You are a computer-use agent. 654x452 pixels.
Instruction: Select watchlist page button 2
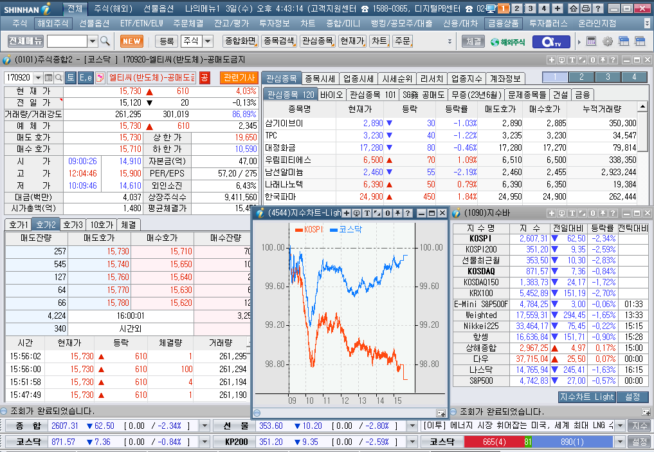click(x=581, y=77)
